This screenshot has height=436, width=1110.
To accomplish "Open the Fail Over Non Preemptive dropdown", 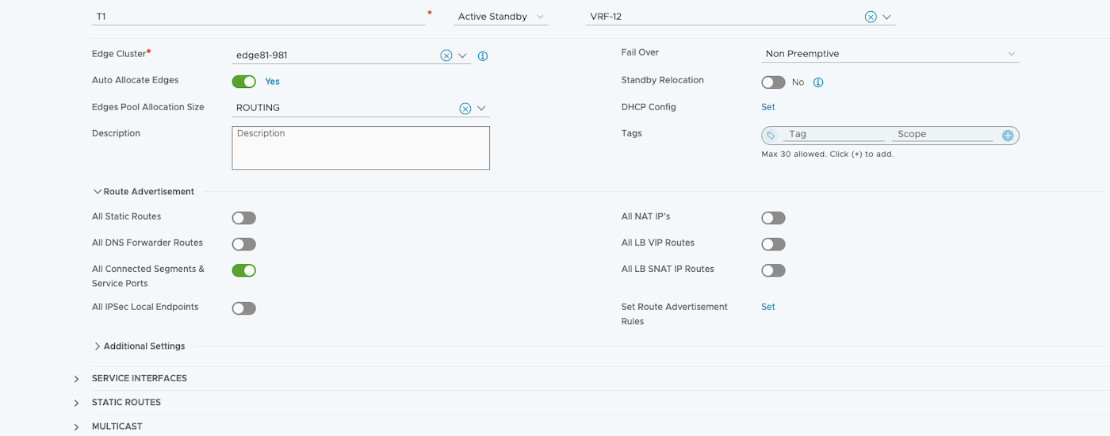I will 890,54.
